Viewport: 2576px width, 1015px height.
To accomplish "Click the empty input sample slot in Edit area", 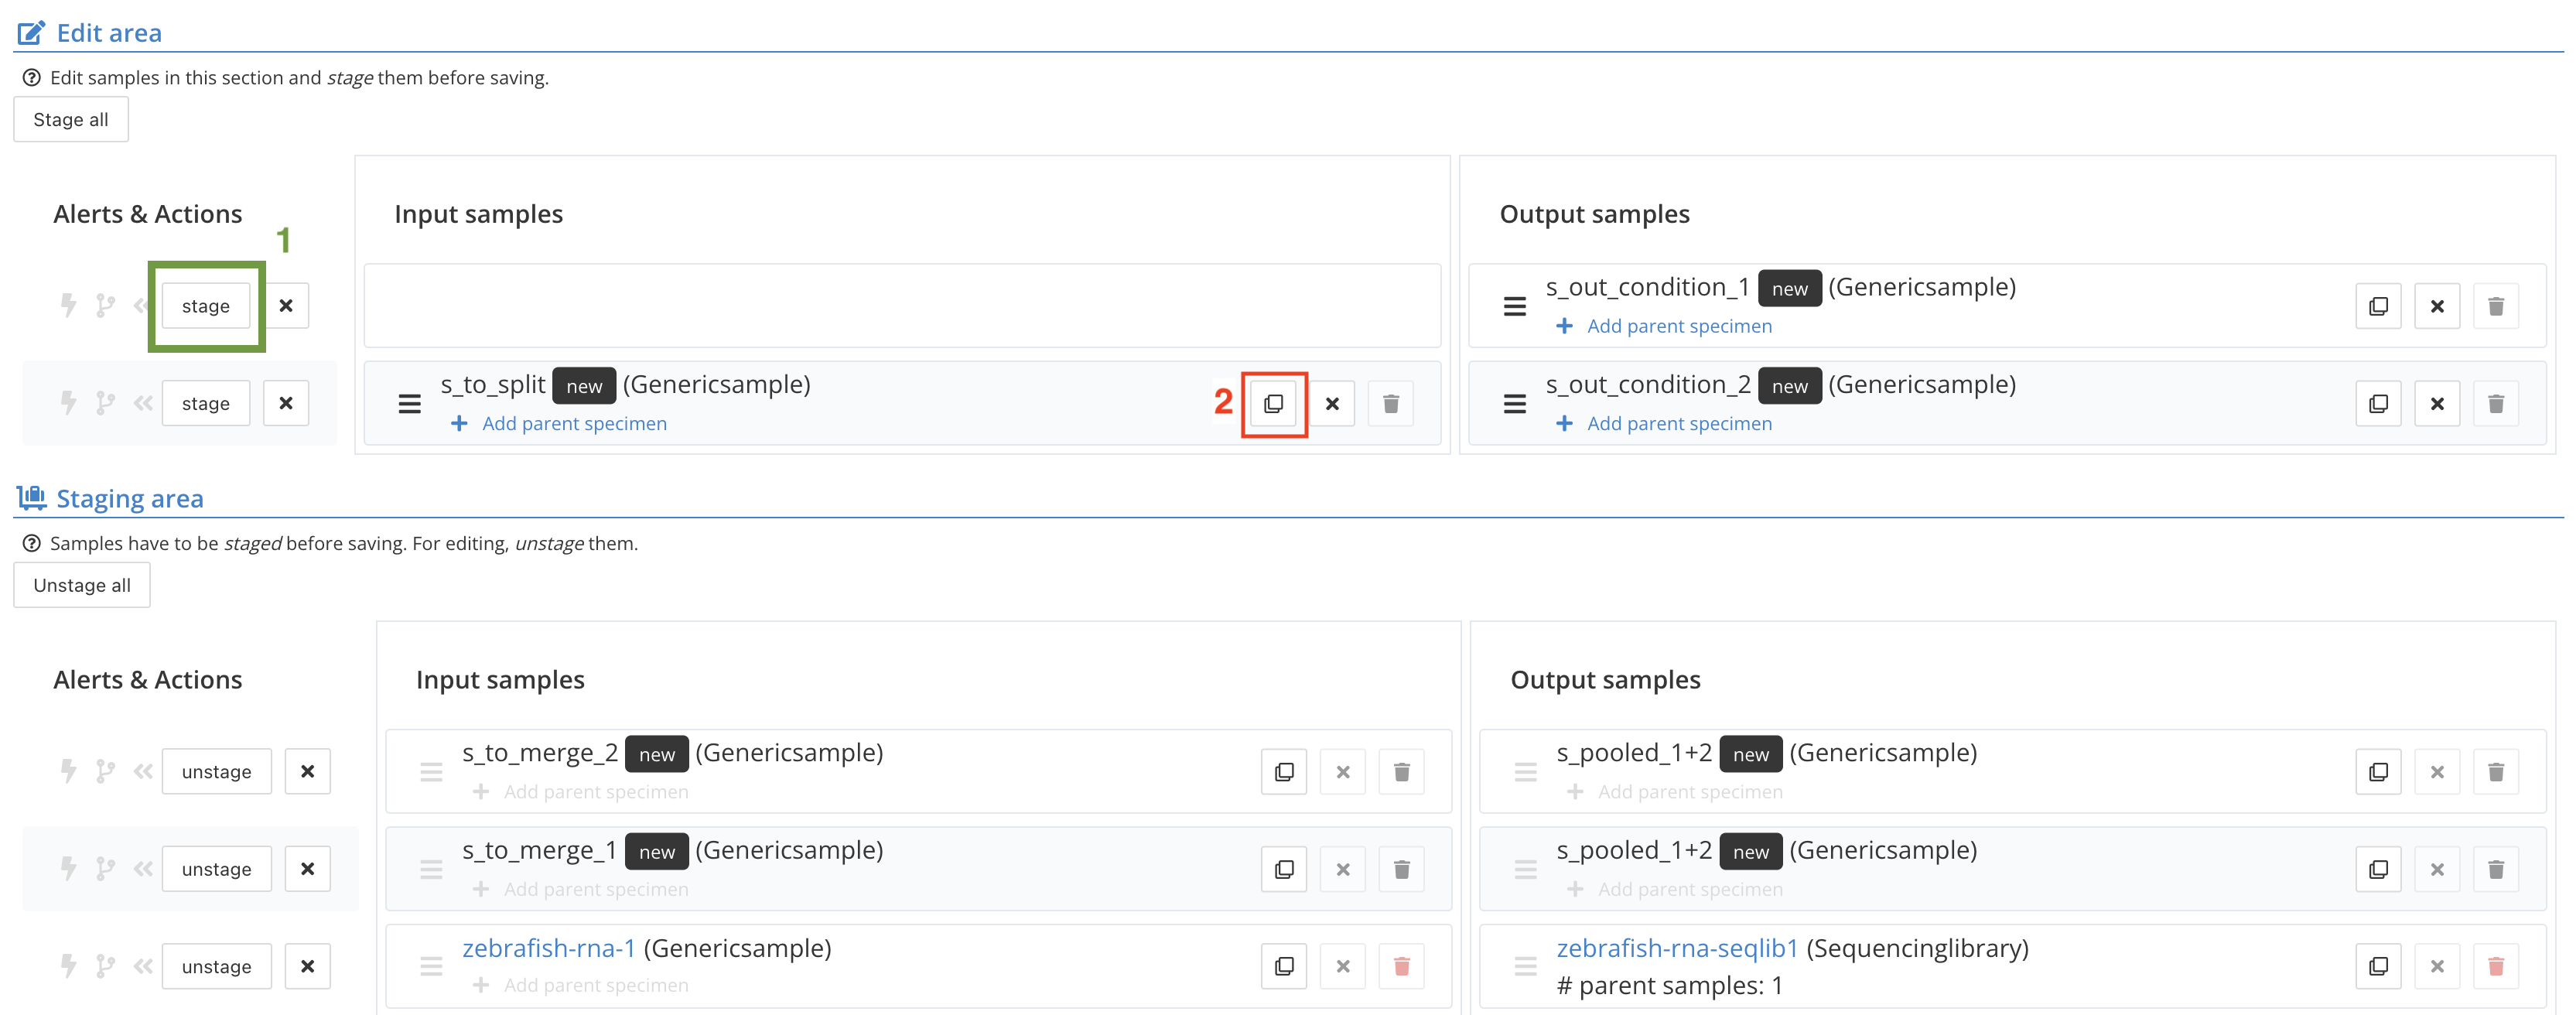I will (902, 306).
